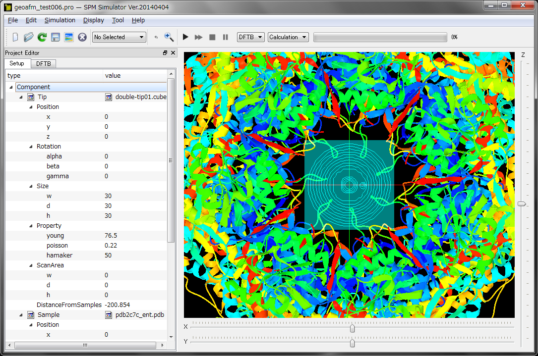Open the DFTB solver dropdown

250,37
